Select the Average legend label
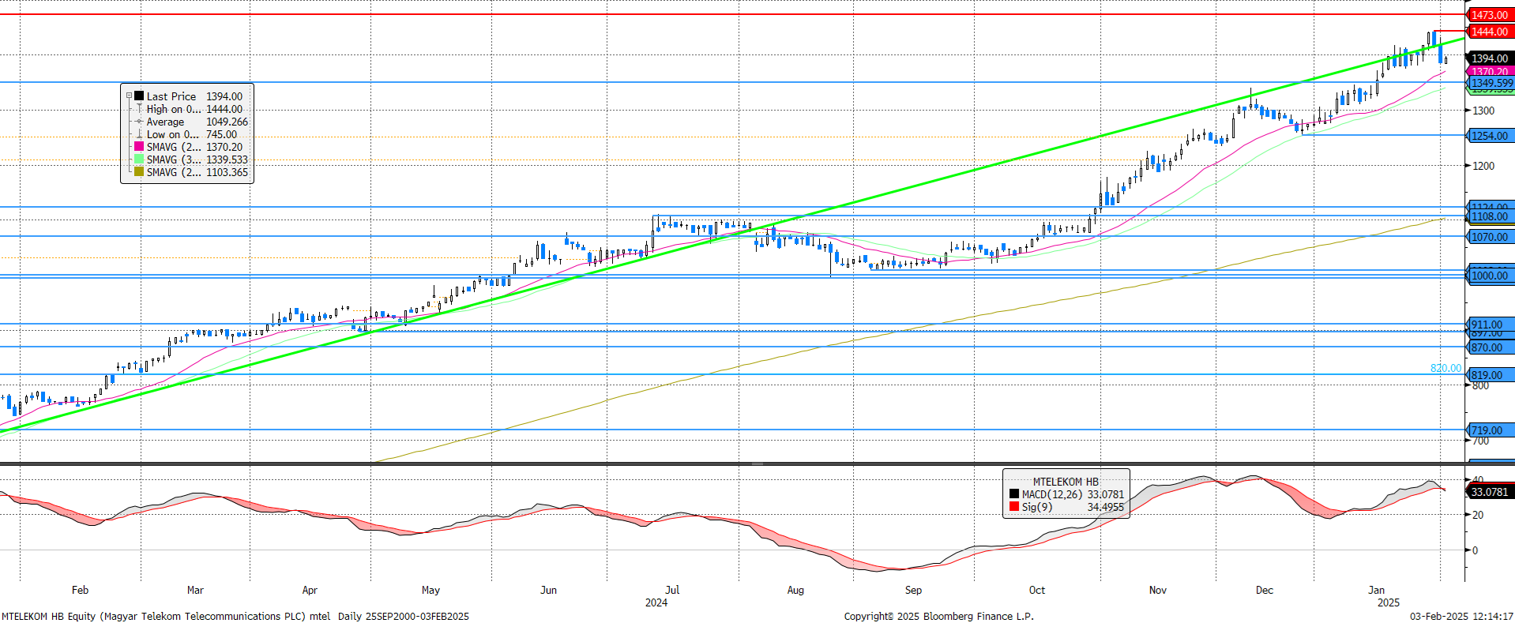This screenshot has width=1515, height=623. point(165,122)
